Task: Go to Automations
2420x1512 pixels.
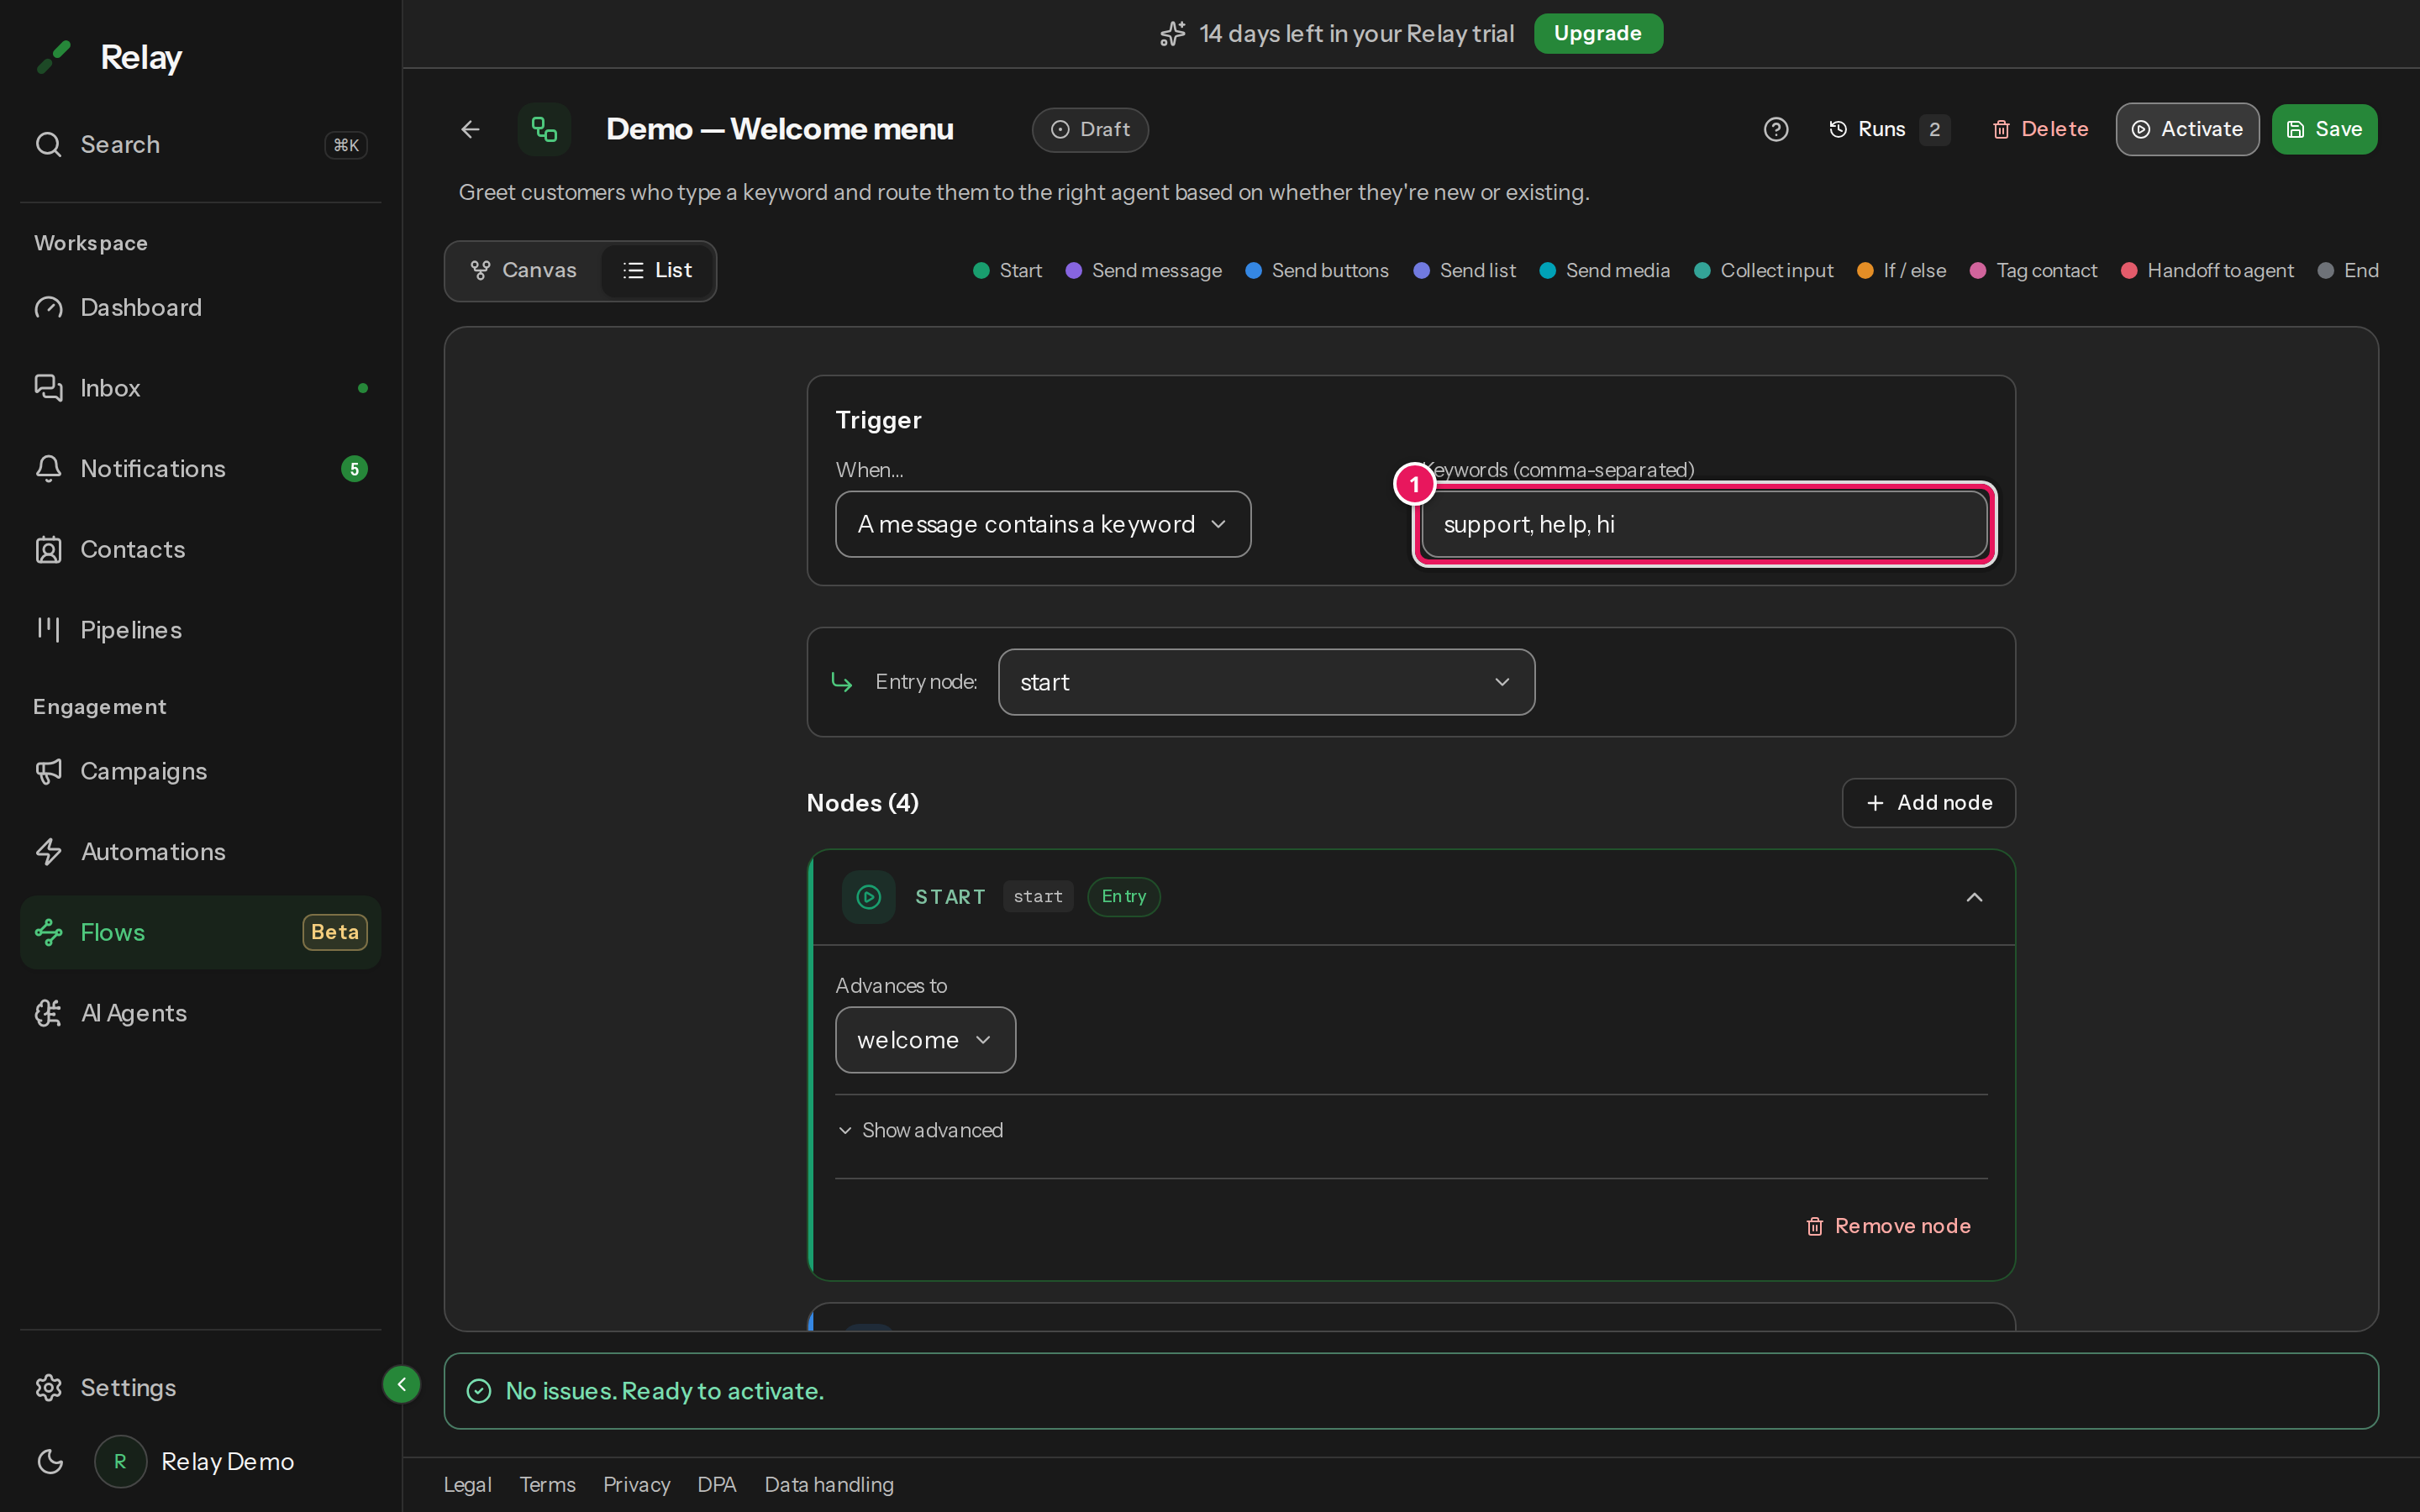Action: [200, 852]
